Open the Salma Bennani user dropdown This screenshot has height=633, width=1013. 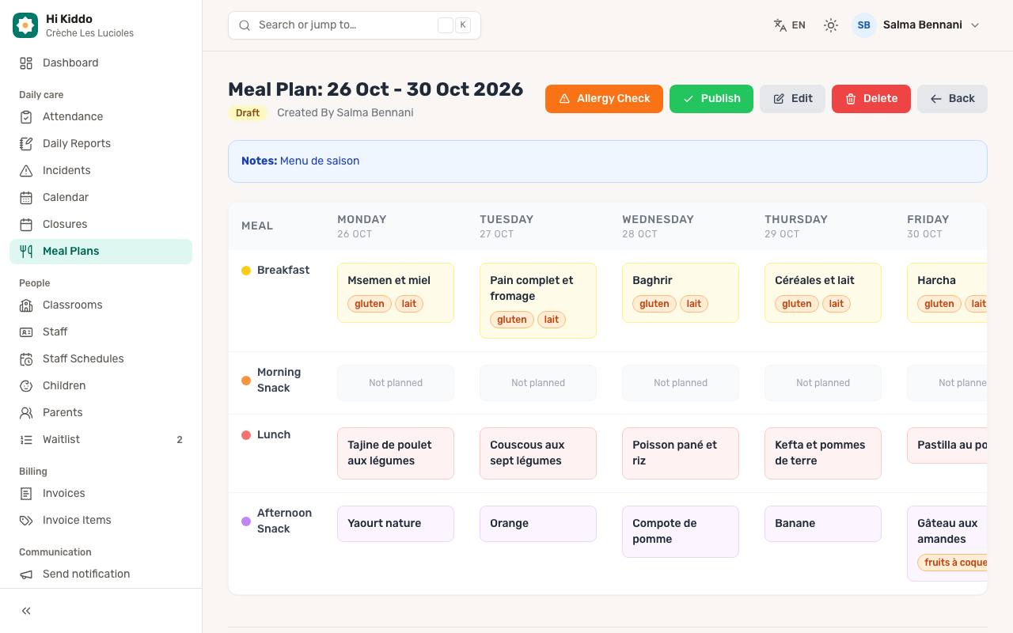(x=916, y=25)
